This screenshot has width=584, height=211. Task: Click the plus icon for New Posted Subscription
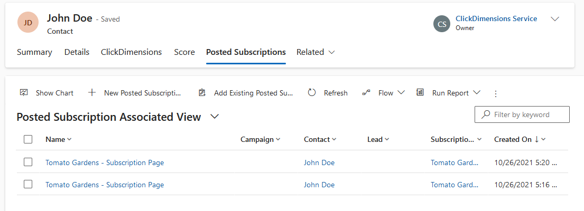(x=91, y=92)
